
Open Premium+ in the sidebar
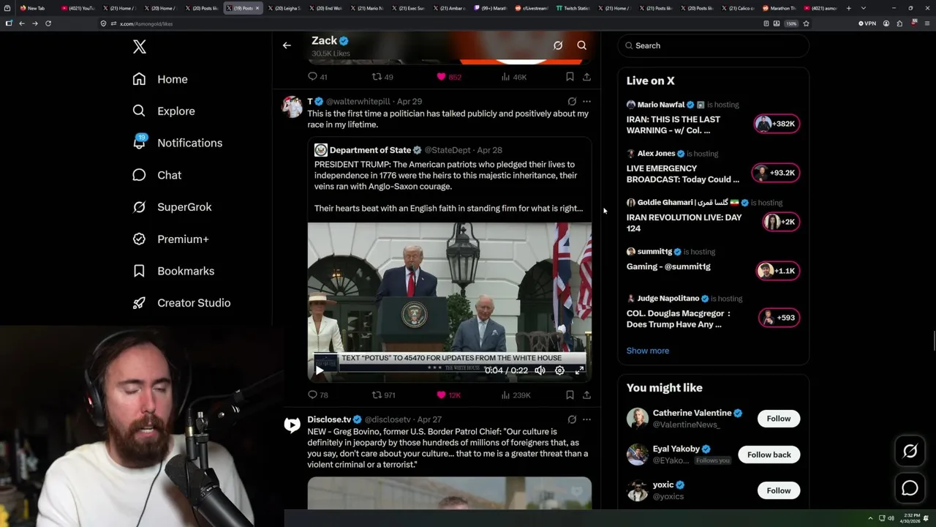click(170, 239)
